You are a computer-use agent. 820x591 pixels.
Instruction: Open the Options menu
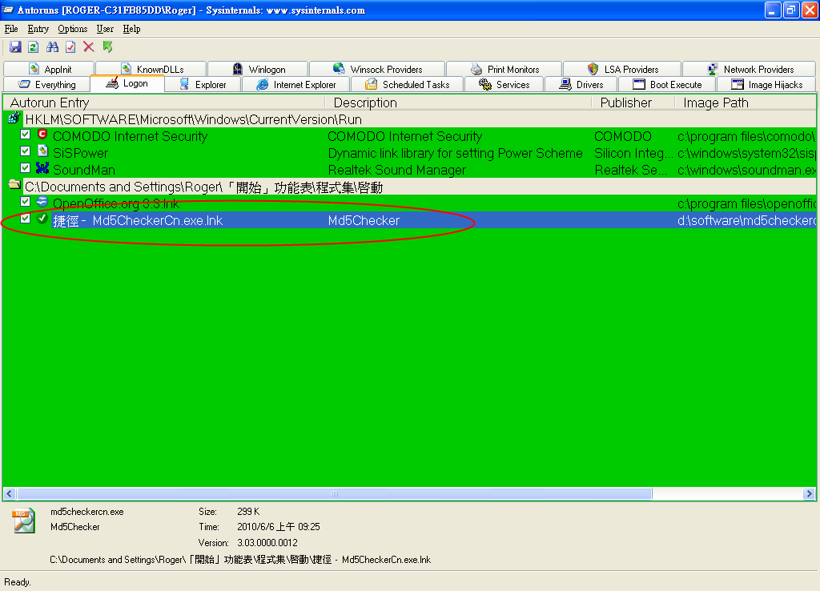(73, 29)
